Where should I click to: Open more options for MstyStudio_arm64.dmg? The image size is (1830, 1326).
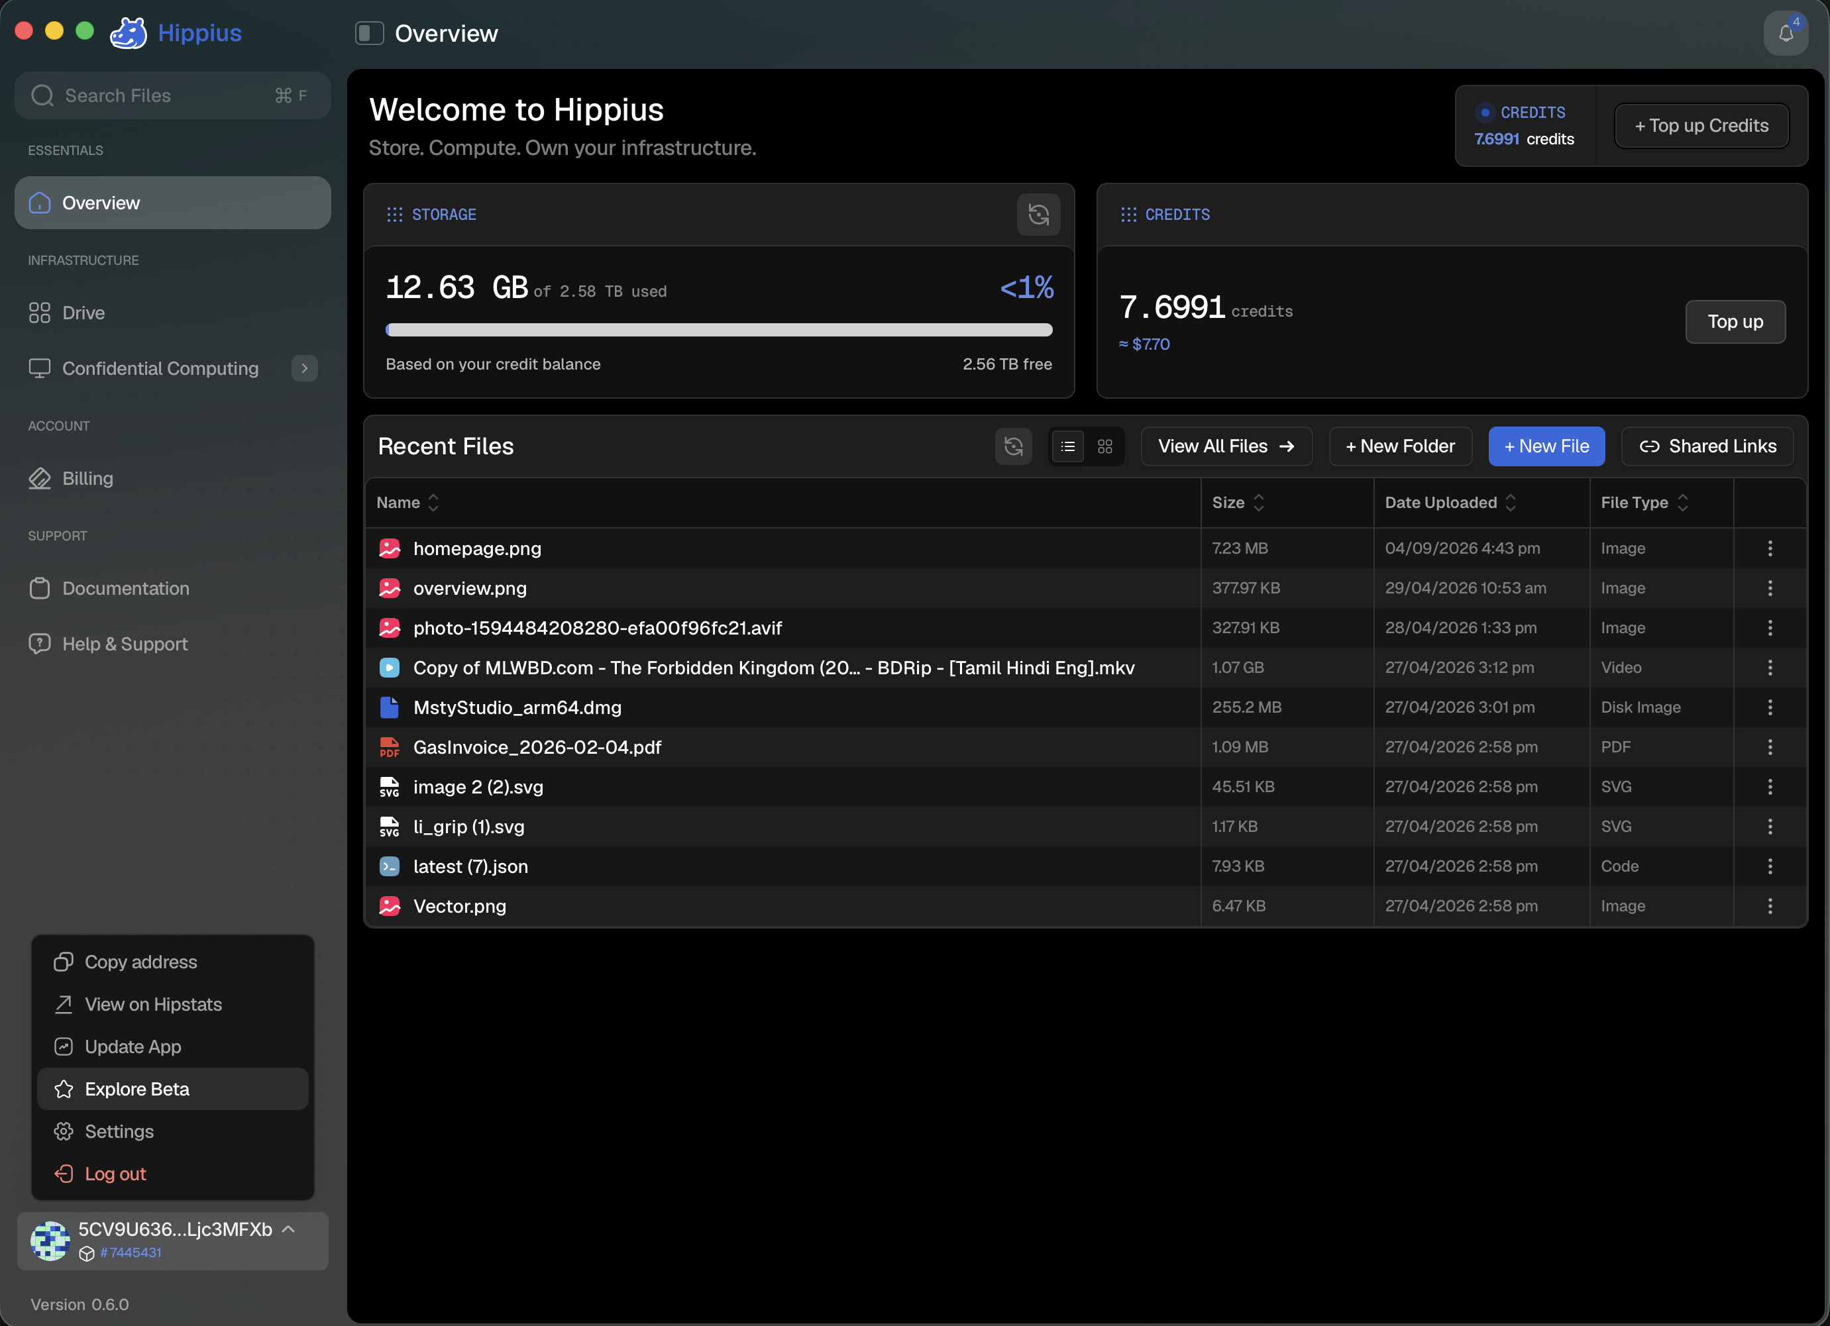click(x=1770, y=707)
